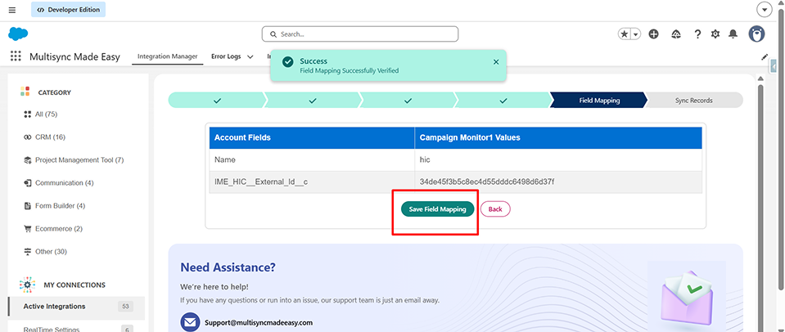
Task: Open the hamburger menu at top left
Action: point(12,10)
